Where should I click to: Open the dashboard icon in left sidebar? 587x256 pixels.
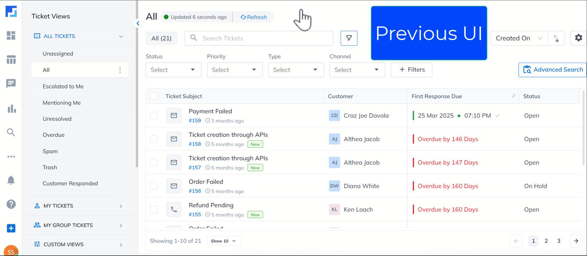pos(11,36)
